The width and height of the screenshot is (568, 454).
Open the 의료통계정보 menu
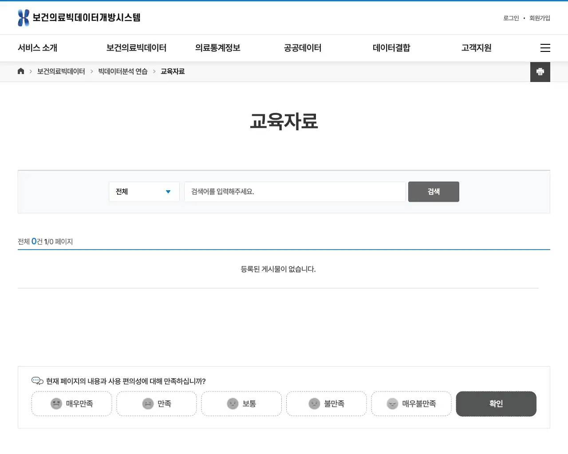tap(218, 48)
